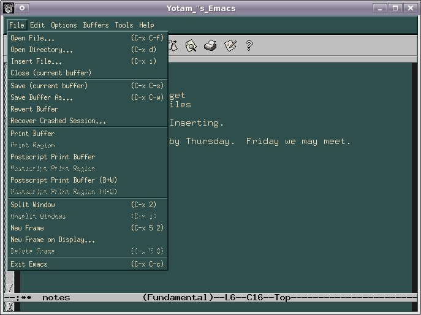The image size is (421, 315).
Task: Click the modified ** indicator in mode line
Action: tap(26, 298)
